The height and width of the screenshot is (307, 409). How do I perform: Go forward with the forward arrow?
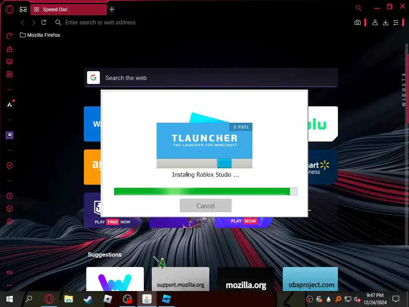coord(34,22)
